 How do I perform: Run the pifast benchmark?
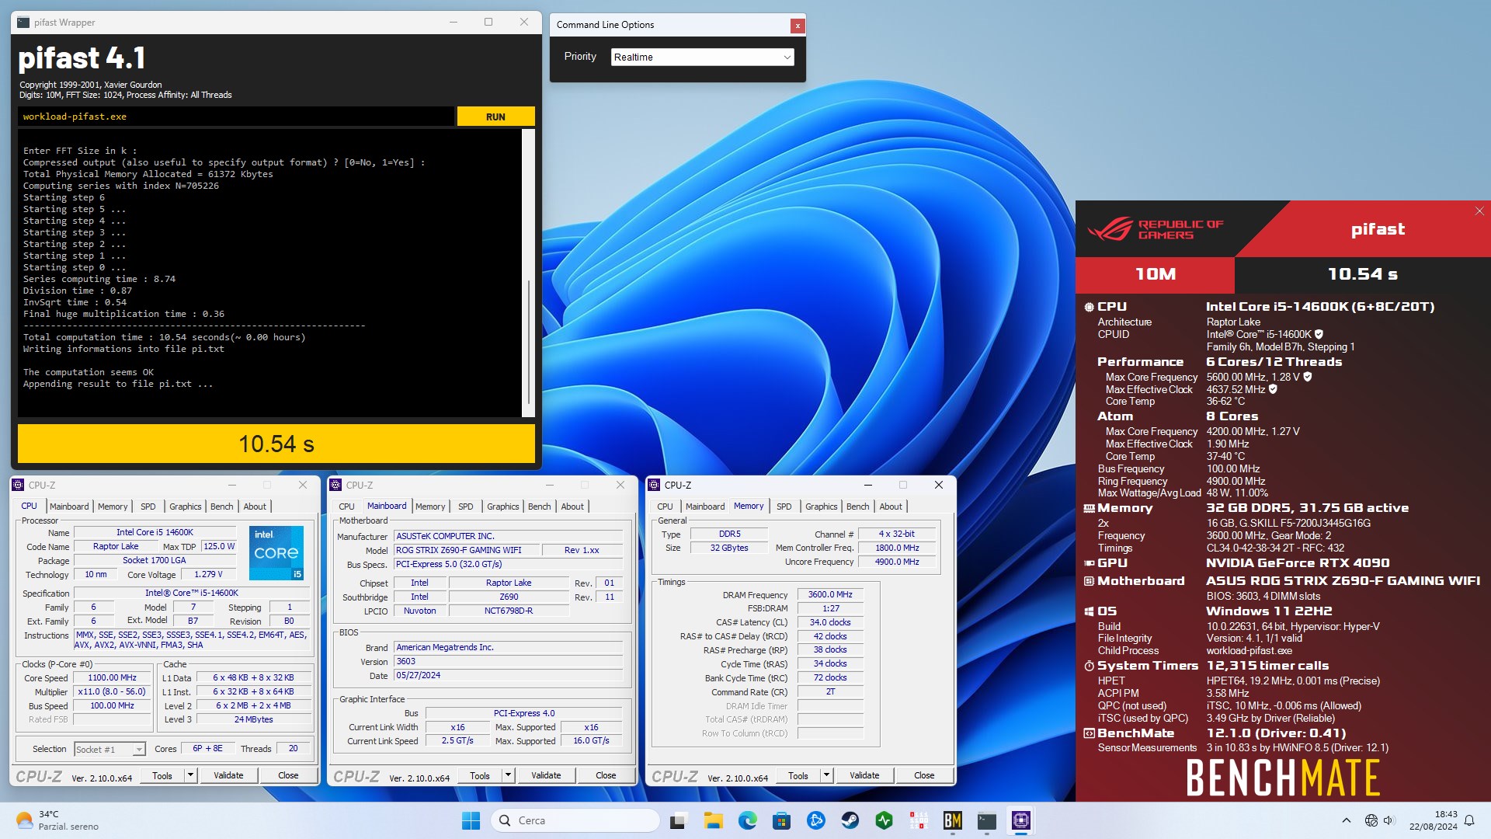click(495, 117)
